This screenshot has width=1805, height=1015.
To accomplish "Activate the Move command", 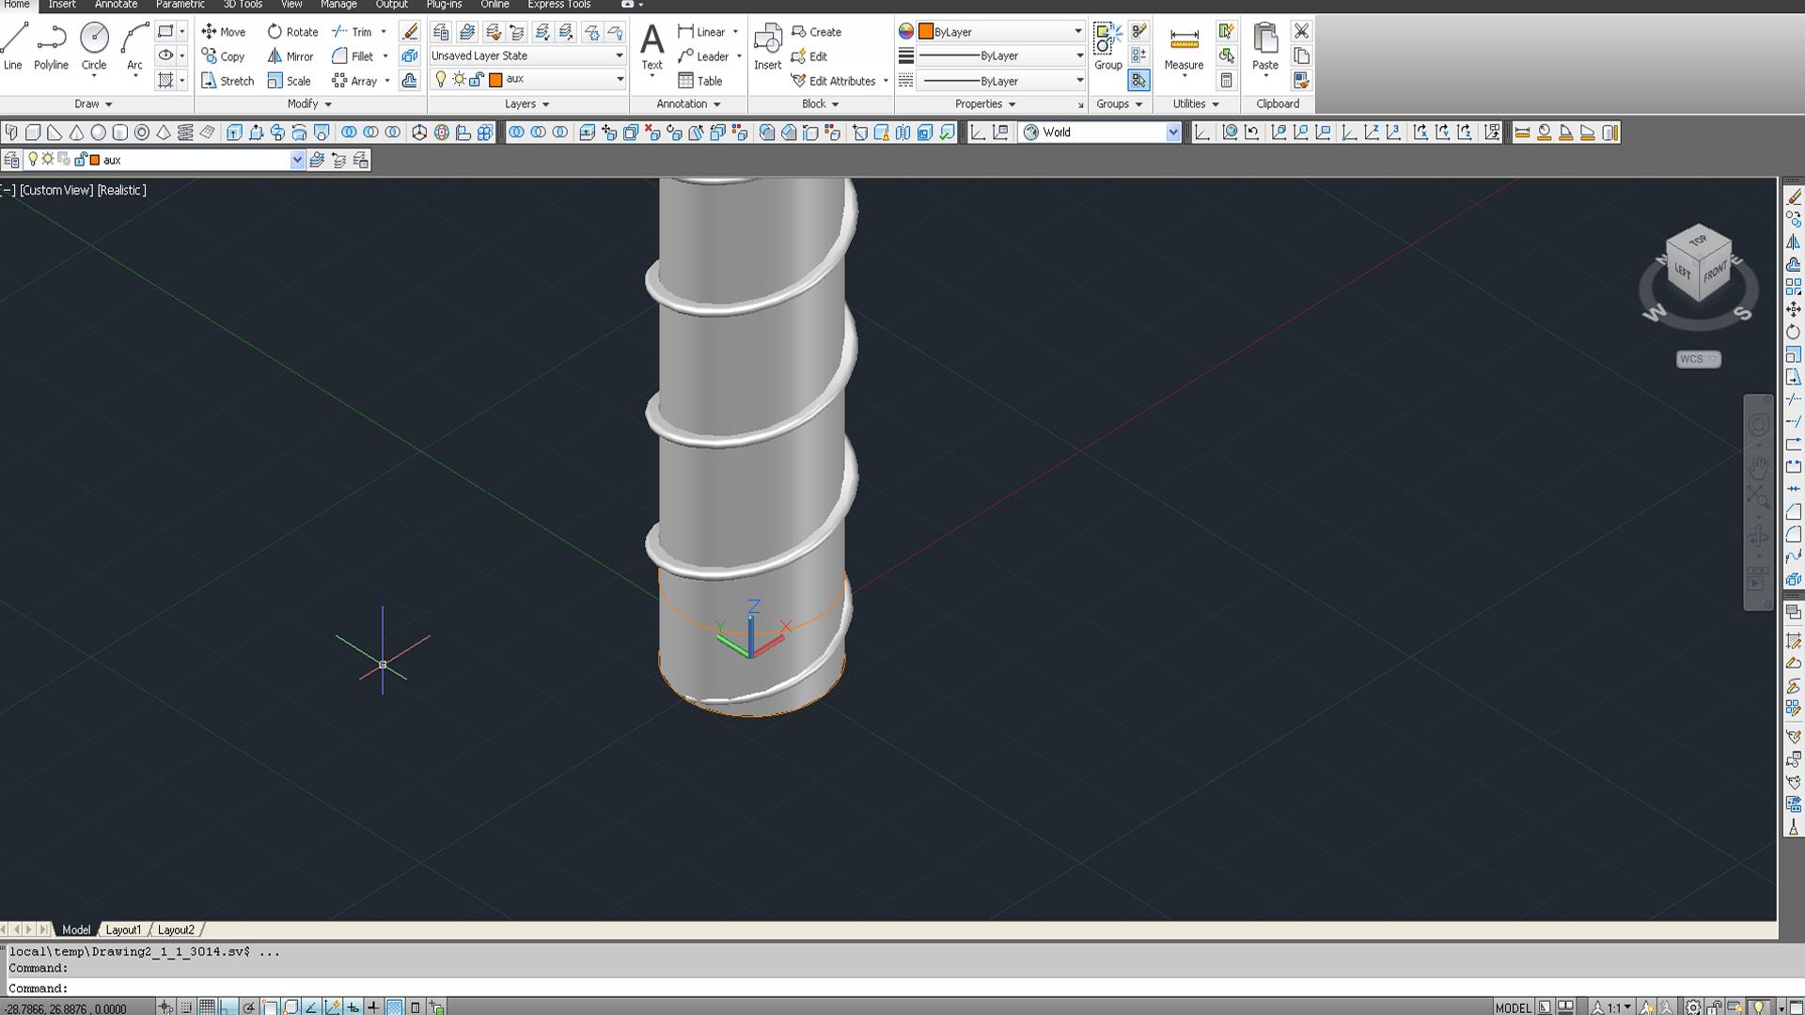I will pyautogui.click(x=223, y=31).
